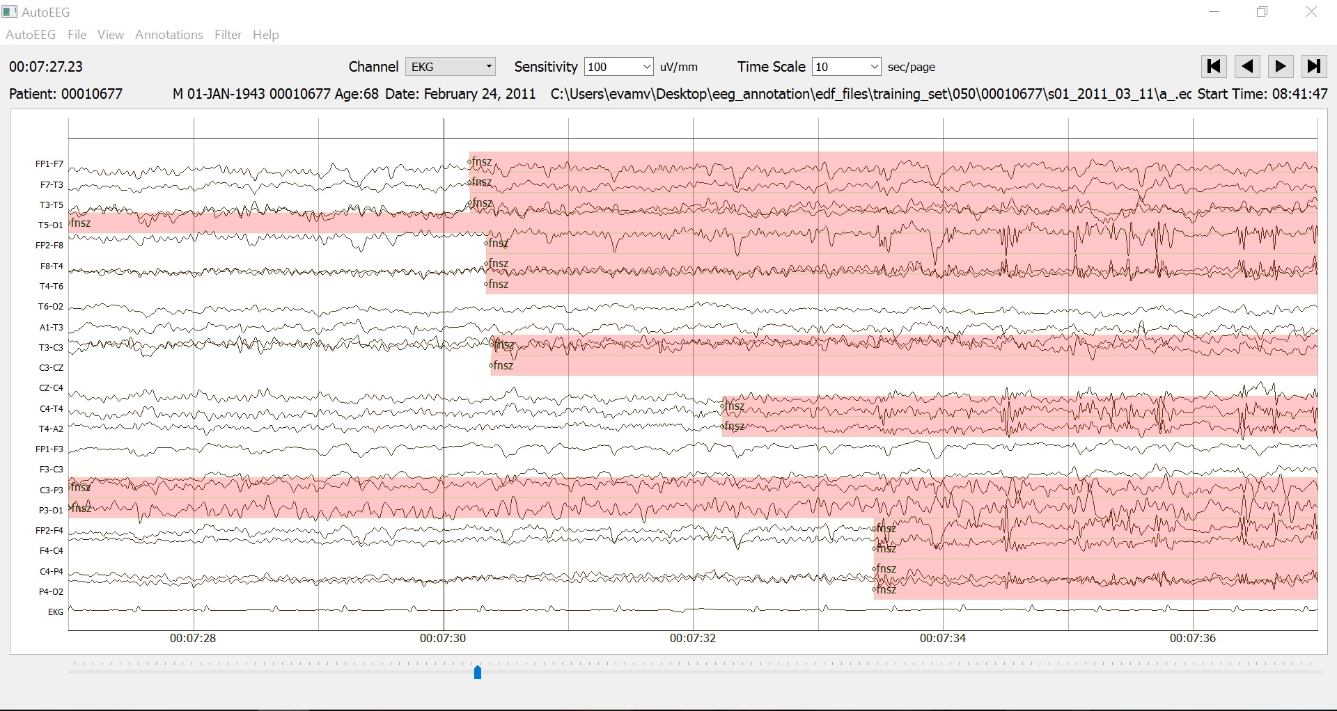The height and width of the screenshot is (711, 1337).
Task: Open the File menu
Action: (x=77, y=35)
